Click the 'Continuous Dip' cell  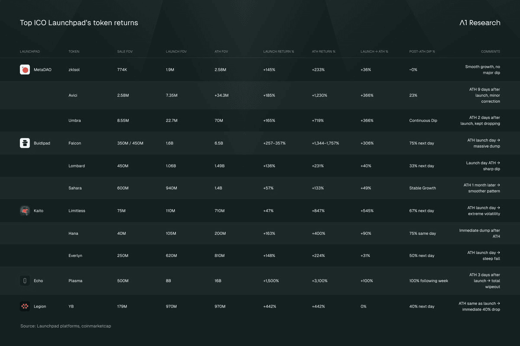[423, 121]
